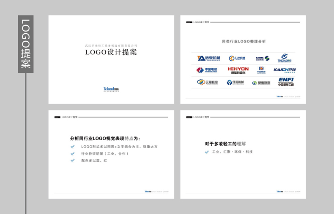Click the ENFI logo
This screenshot has height=214, width=334.
pos(286,82)
